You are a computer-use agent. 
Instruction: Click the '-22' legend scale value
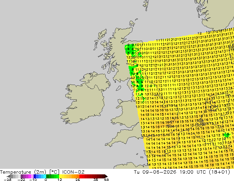click(21, 180)
